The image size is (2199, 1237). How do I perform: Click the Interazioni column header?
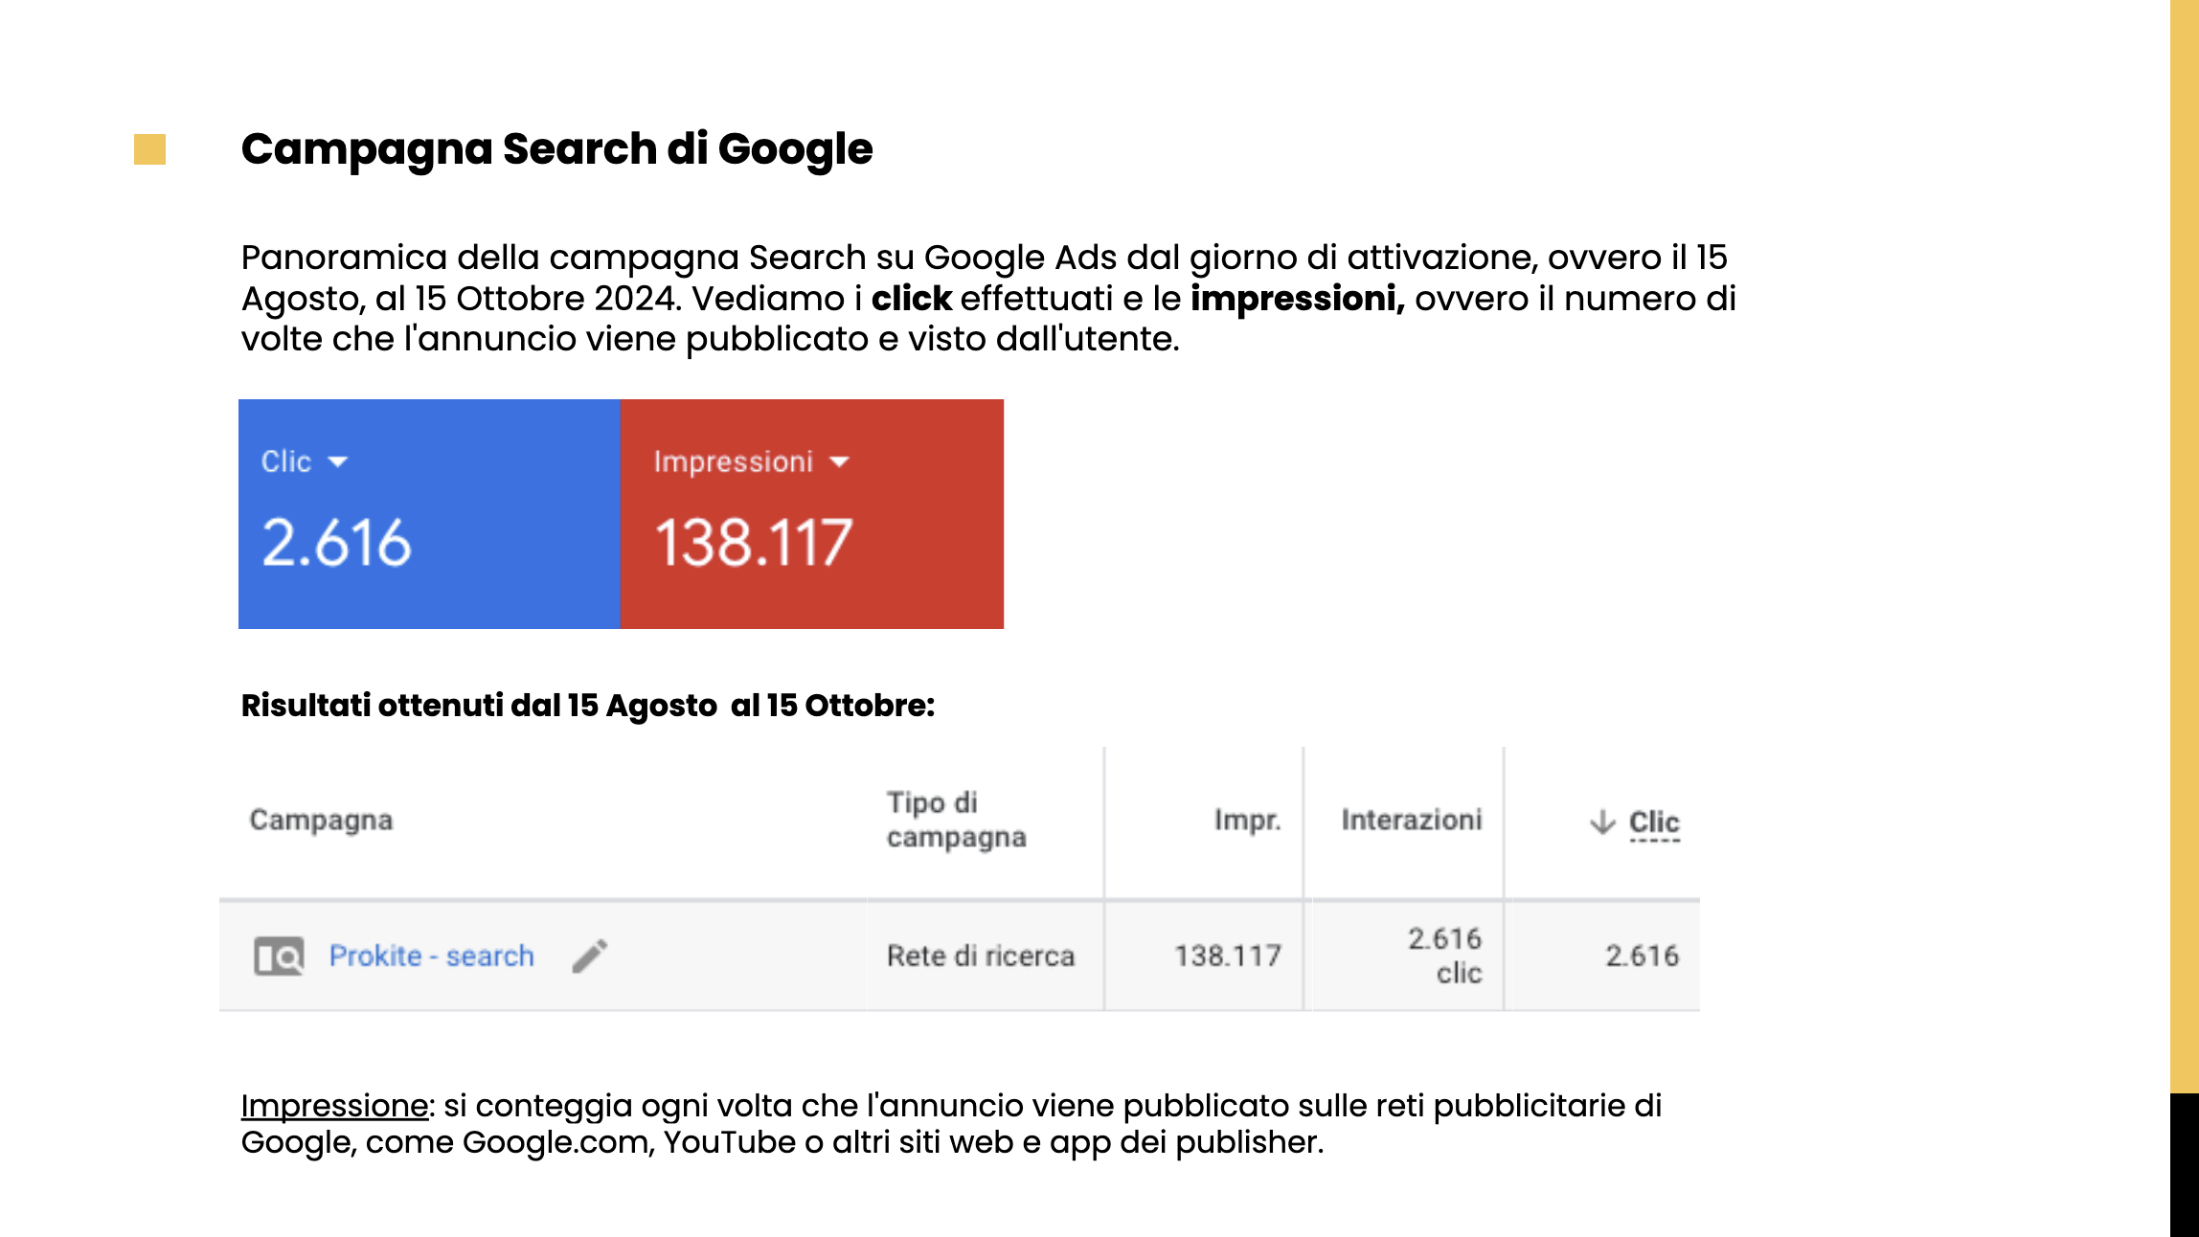(1411, 821)
